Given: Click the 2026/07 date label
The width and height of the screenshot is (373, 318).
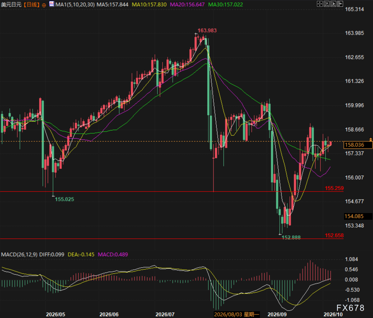Looking at the screenshot, I should 165,314.
